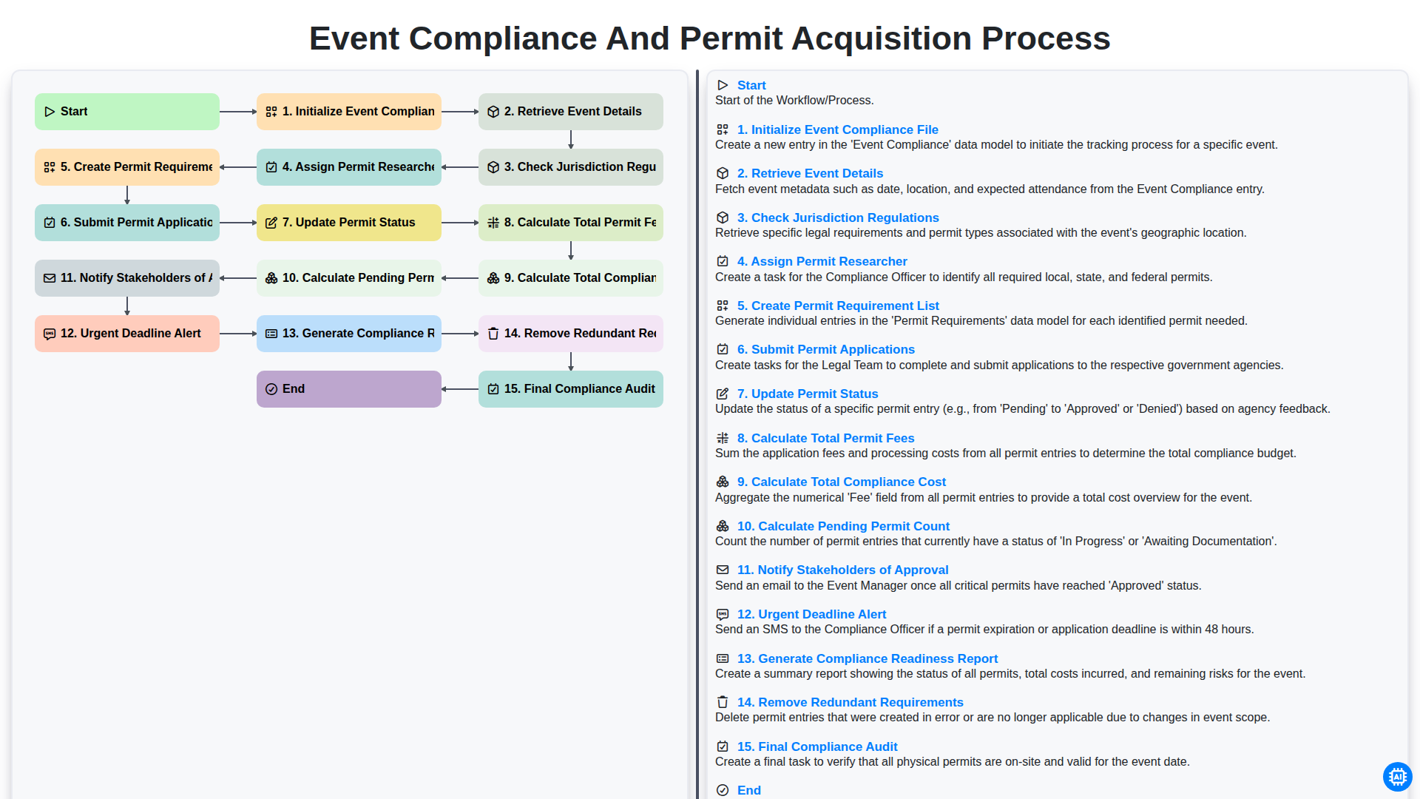
Task: Click the trash icon next to Remove Redundant Requirements
Action: [723, 702]
